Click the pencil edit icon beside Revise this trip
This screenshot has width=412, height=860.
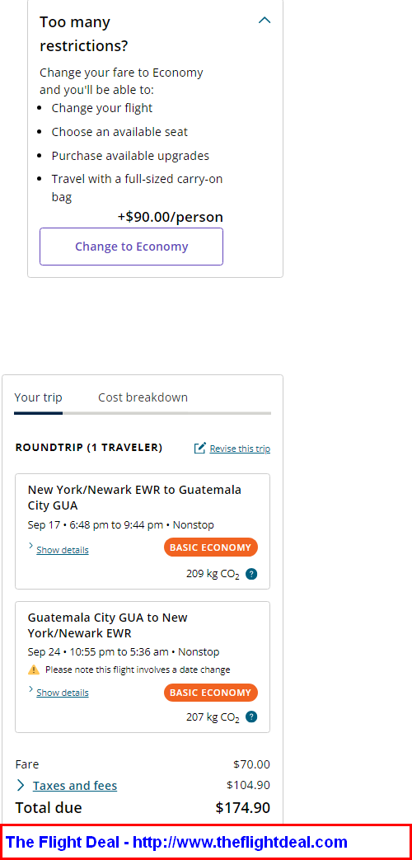click(x=200, y=448)
